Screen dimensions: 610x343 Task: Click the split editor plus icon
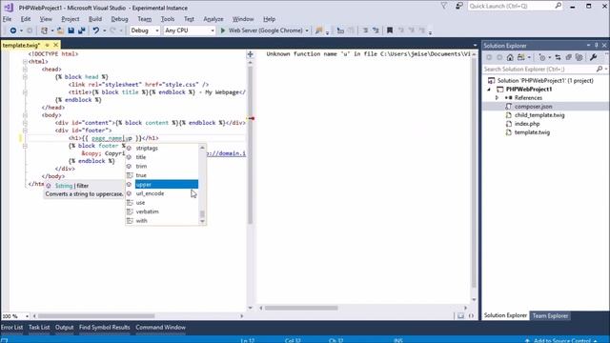pos(250,54)
